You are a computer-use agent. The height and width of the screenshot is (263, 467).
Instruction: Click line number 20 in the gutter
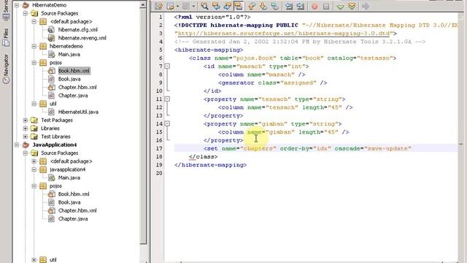[159, 173]
